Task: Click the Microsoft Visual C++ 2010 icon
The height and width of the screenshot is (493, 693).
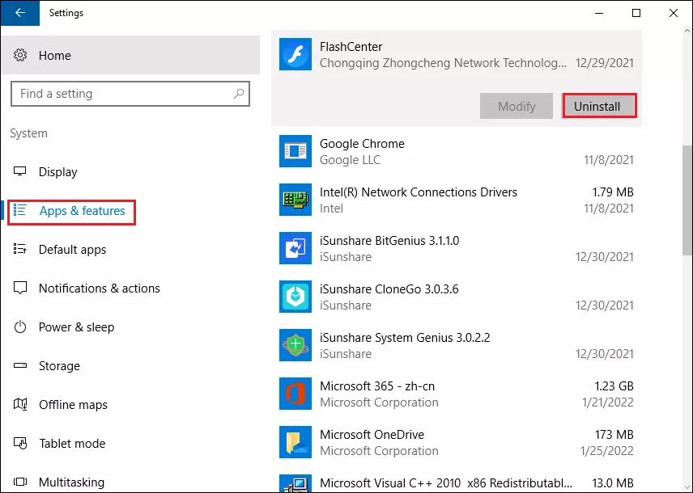Action: click(x=295, y=484)
